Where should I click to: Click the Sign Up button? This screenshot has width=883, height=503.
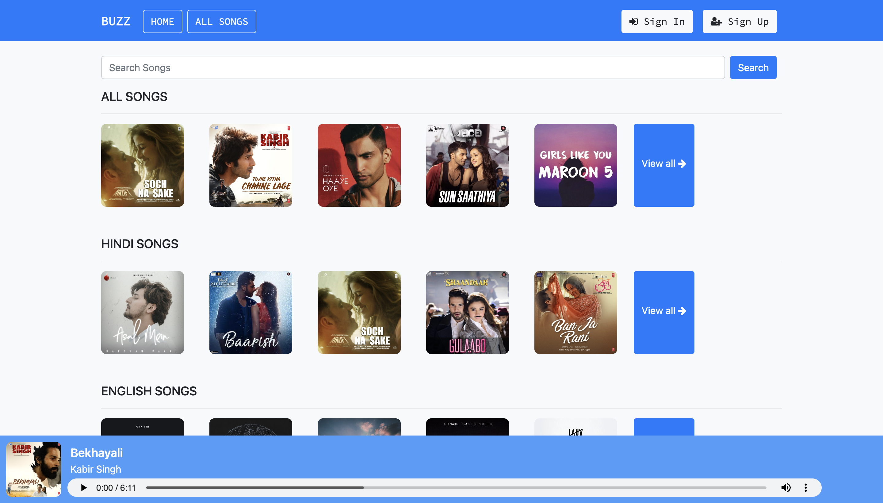point(739,21)
